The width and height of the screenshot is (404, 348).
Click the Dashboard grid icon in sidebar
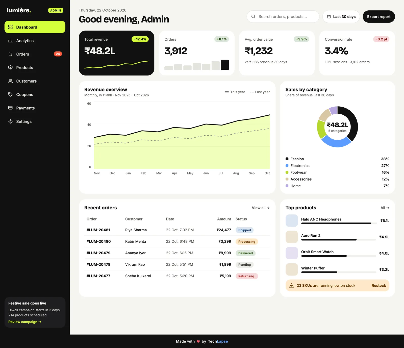10,27
